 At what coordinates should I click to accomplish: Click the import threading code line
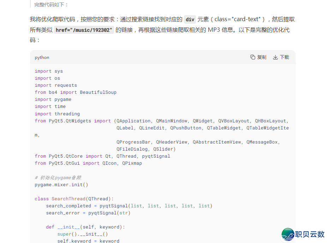pyautogui.click(x=57, y=114)
